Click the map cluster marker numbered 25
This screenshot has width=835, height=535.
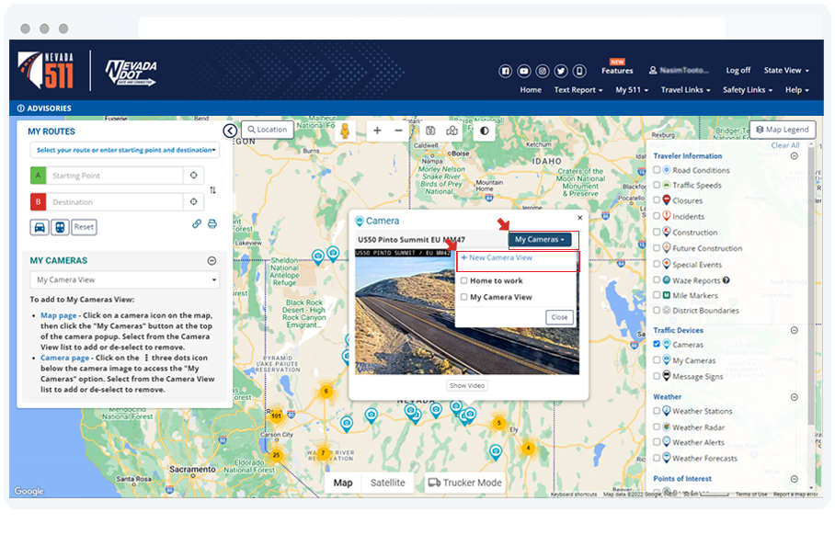pos(276,455)
